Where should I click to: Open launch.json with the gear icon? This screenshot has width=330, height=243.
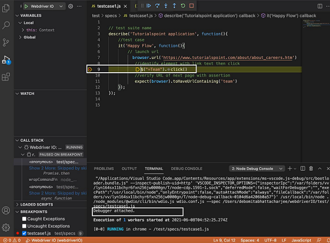click(70, 6)
